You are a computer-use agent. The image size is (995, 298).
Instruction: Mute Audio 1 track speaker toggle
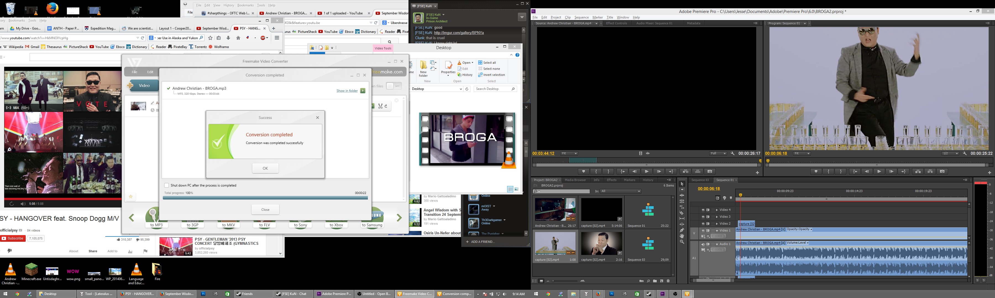point(703,244)
